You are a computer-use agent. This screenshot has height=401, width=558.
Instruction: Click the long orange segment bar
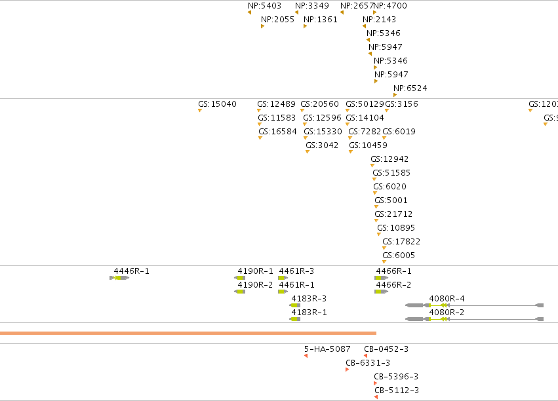pyautogui.click(x=188, y=333)
